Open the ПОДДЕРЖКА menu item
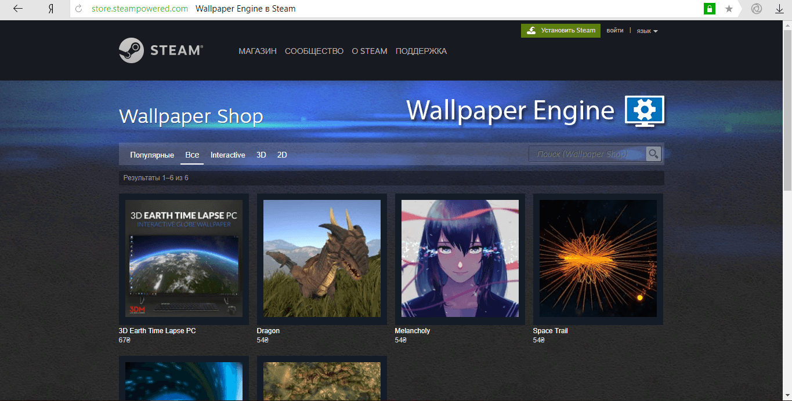This screenshot has width=792, height=401. tap(421, 51)
